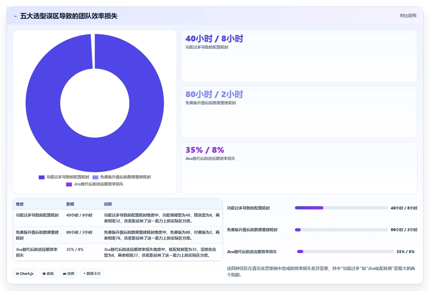Click the icon inside 数据卡片 chip
The image size is (430, 291).
[85, 274]
